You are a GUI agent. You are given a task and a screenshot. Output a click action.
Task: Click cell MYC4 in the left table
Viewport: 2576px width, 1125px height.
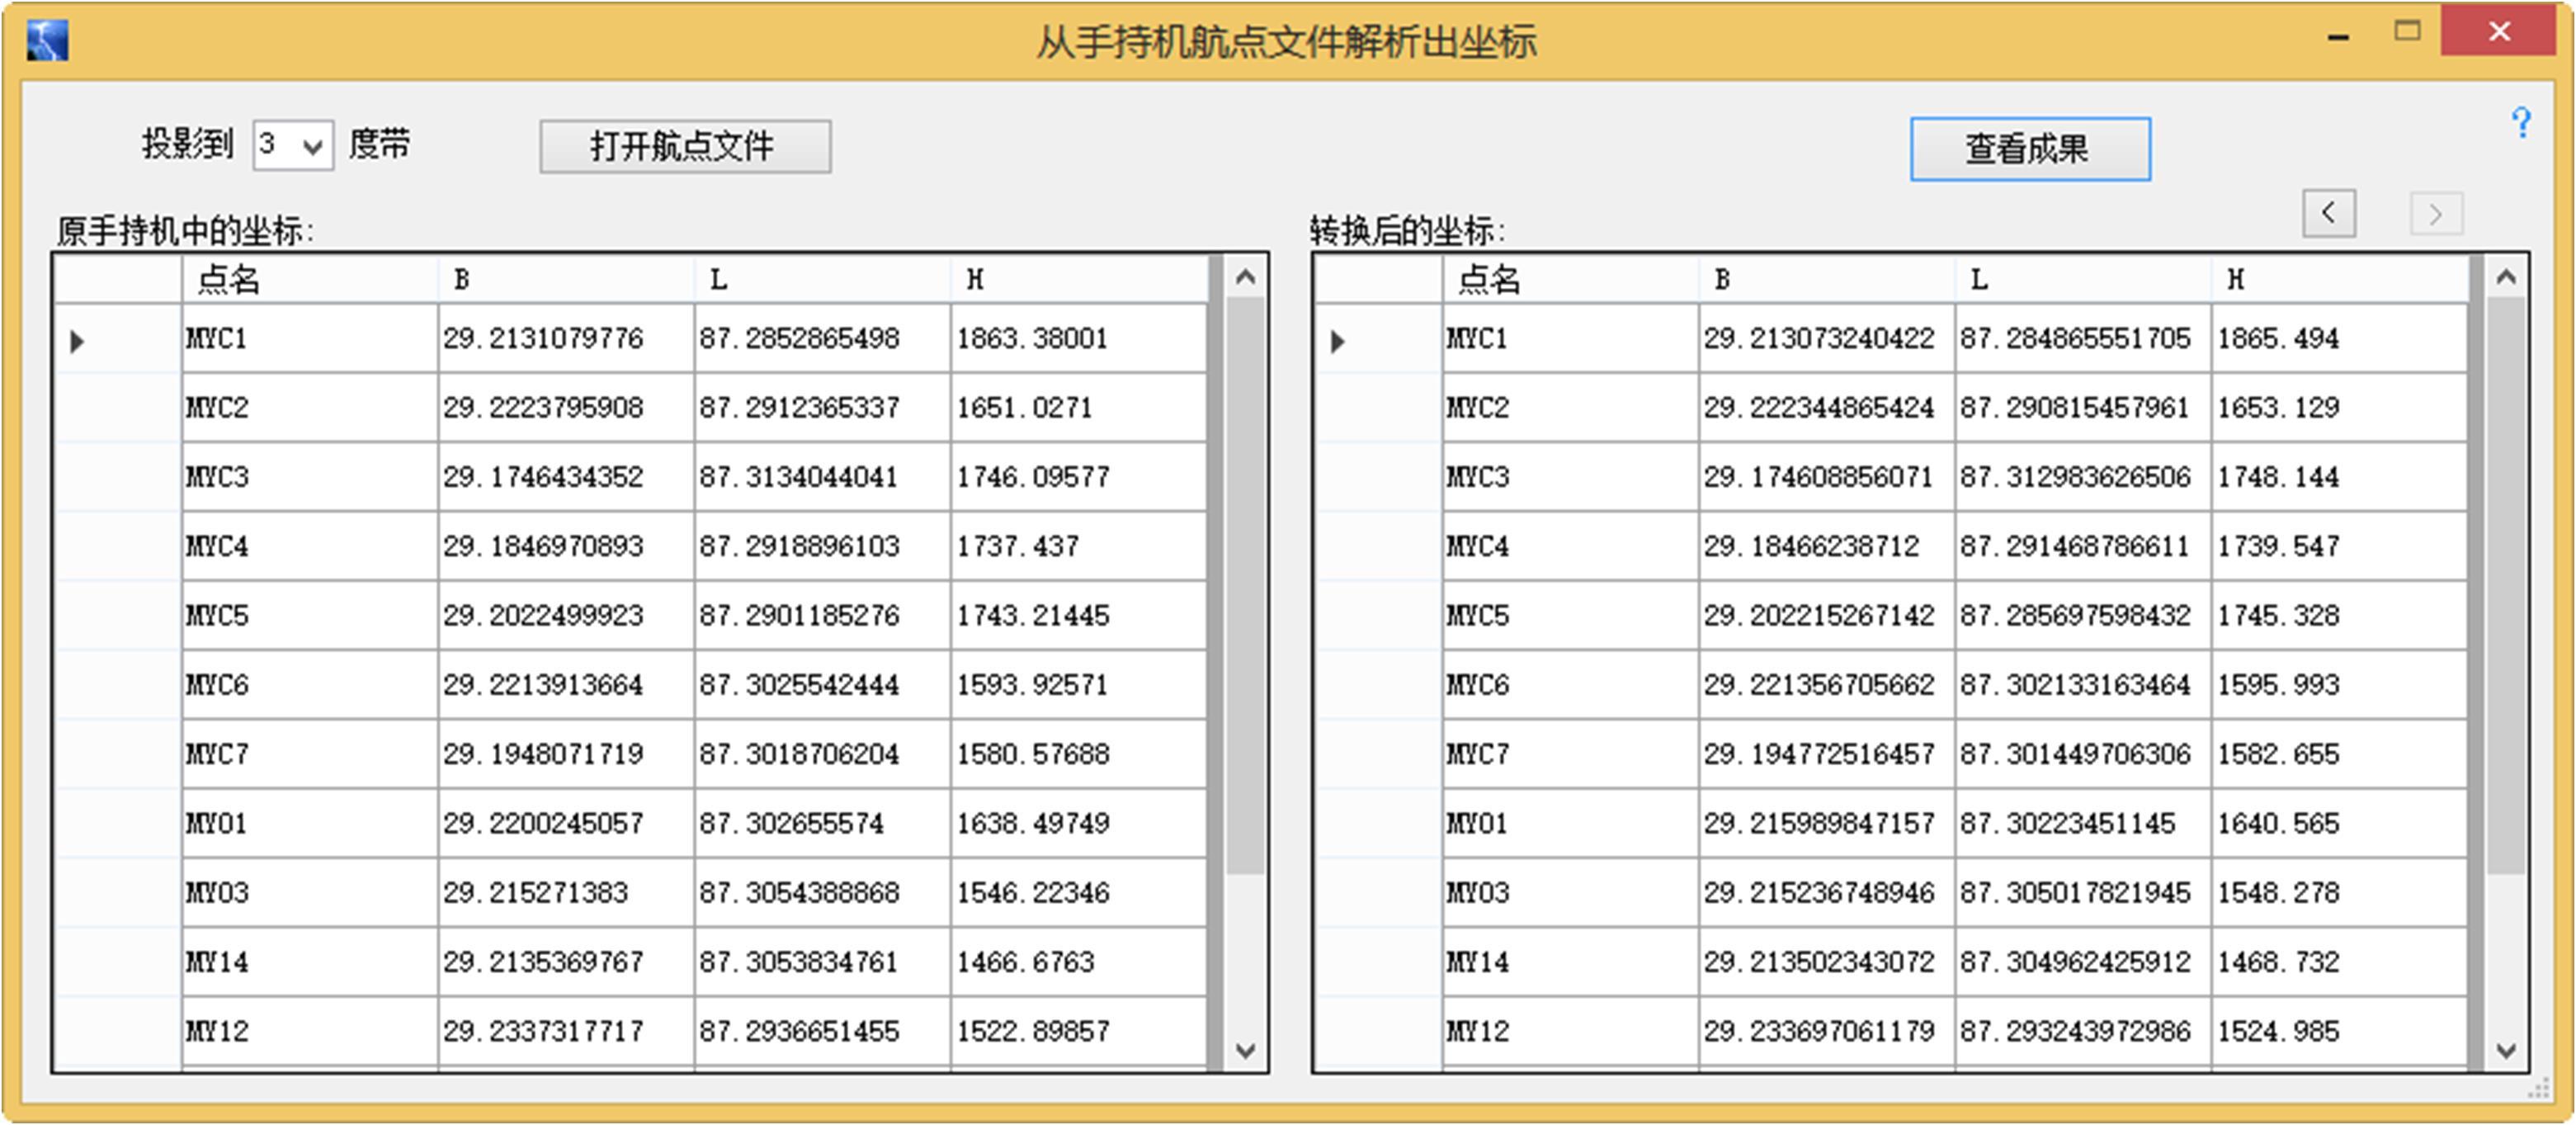310,546
